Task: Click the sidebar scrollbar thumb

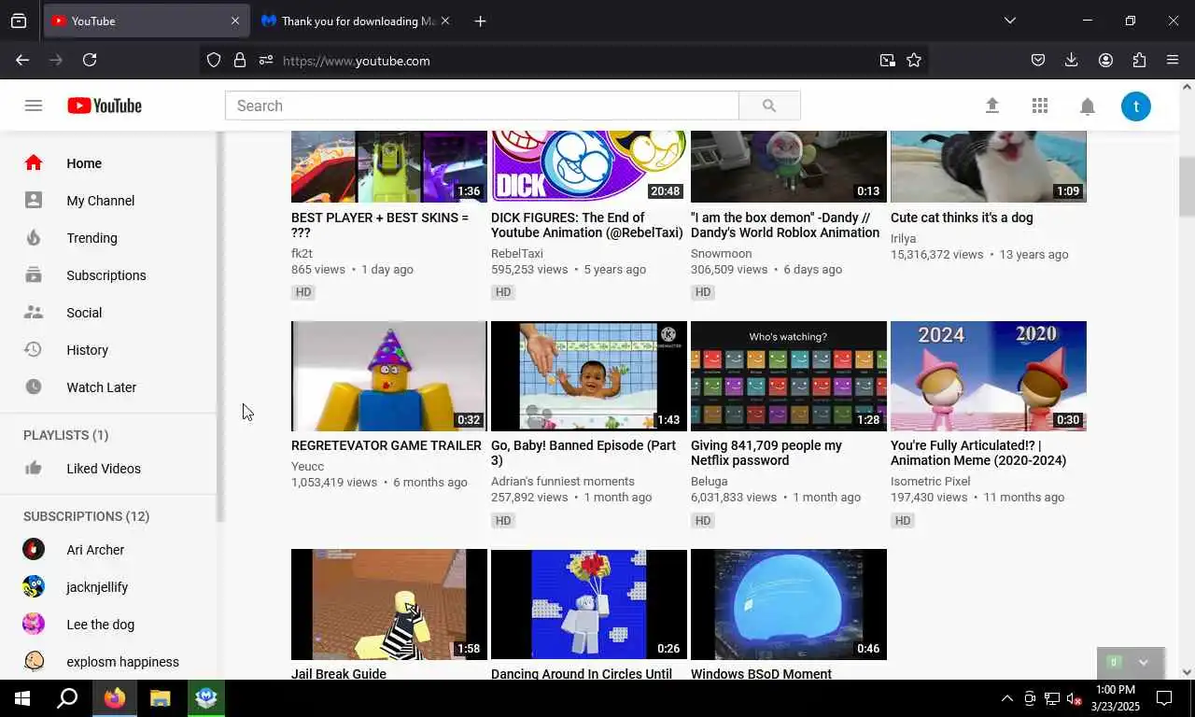Action: coord(220,327)
